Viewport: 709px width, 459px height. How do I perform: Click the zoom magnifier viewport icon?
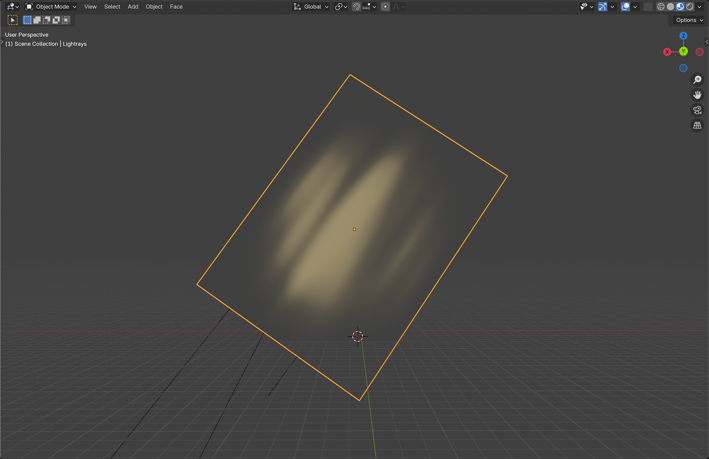pos(697,80)
